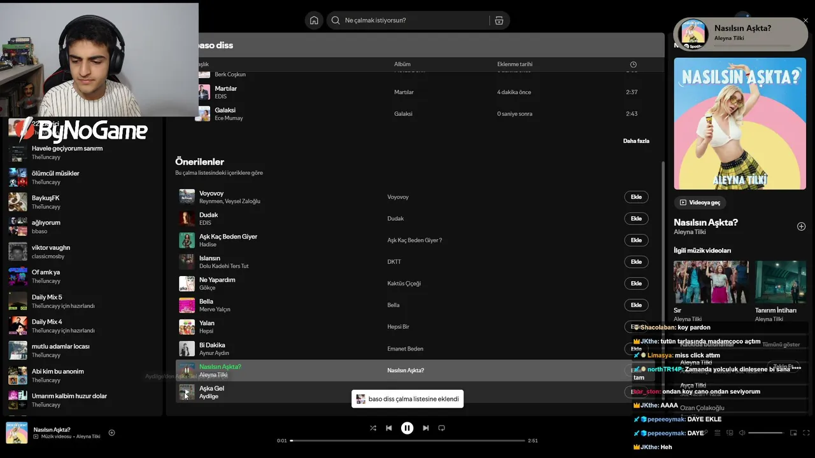Open the Browse icon beside the search field

pos(499,20)
